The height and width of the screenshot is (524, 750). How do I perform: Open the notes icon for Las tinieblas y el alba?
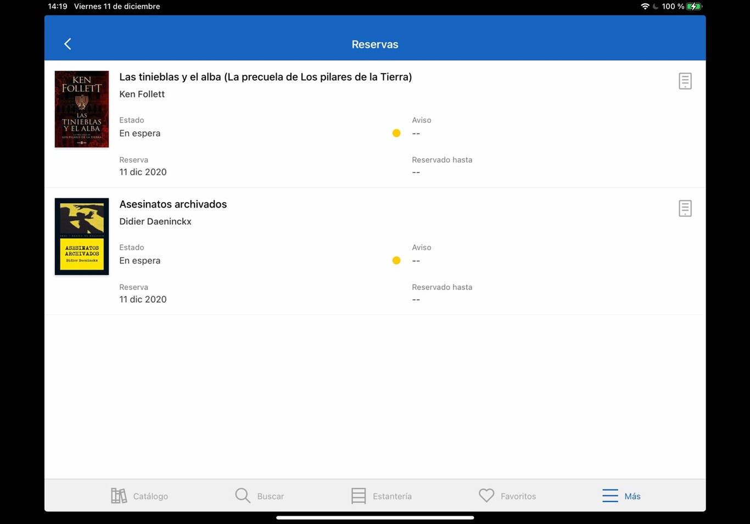(x=685, y=80)
